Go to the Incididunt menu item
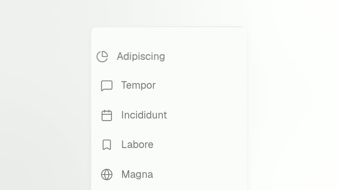The height and width of the screenshot is (190, 338). [169, 115]
